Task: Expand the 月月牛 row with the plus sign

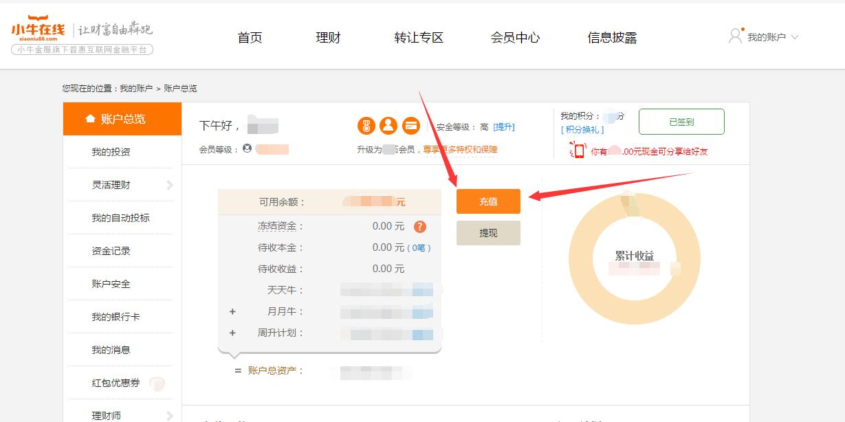Action: coord(232,311)
